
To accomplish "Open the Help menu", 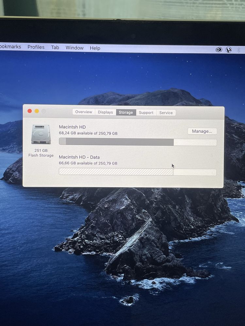I will tap(95, 48).
